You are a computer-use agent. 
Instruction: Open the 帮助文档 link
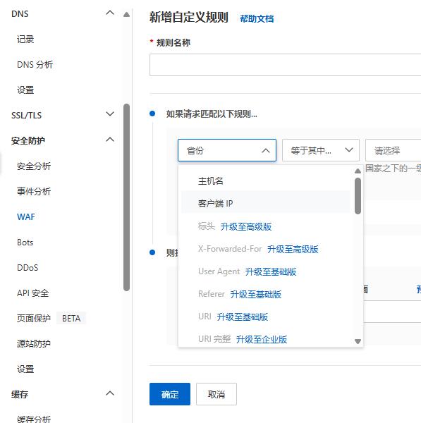(257, 19)
